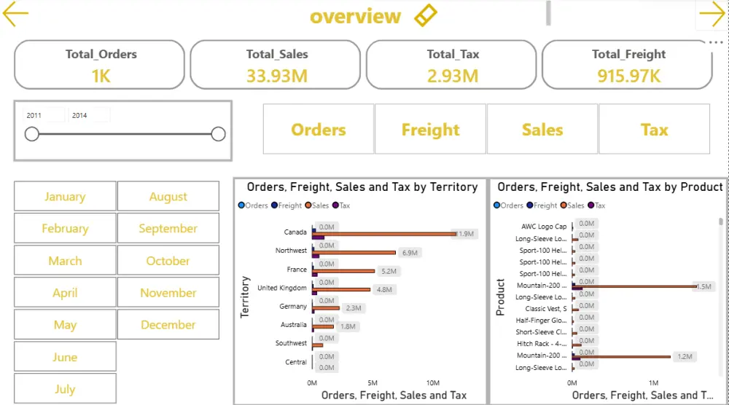Click the Freight legend marker in Product chart
Viewport: 729px width, 405px height.
pyautogui.click(x=530, y=205)
